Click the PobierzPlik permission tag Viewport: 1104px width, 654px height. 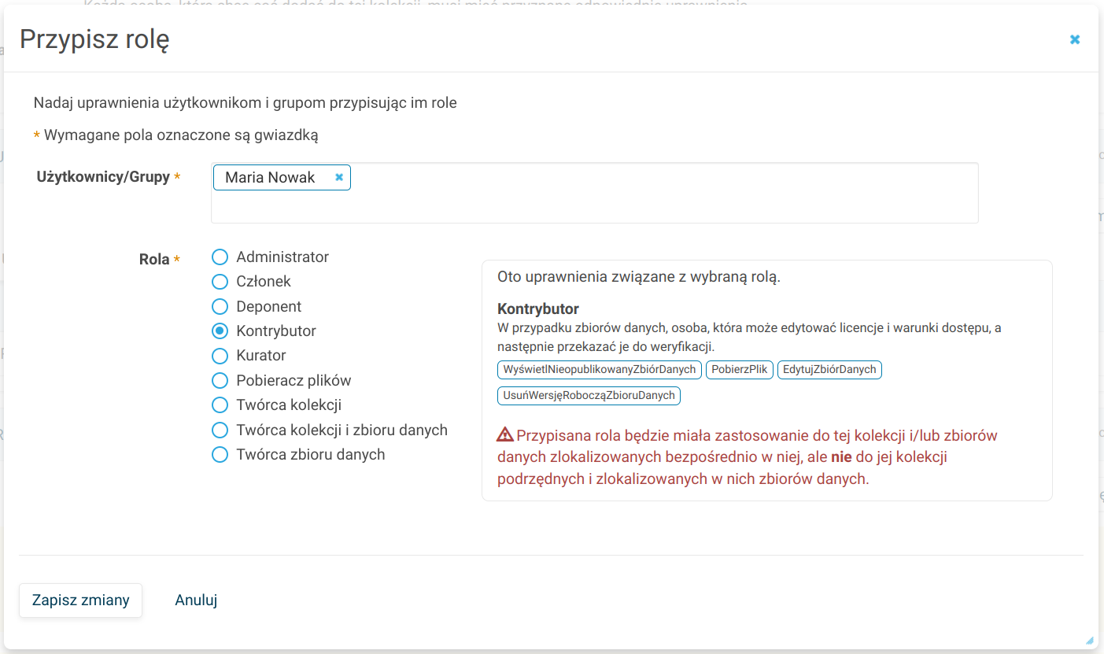click(739, 370)
